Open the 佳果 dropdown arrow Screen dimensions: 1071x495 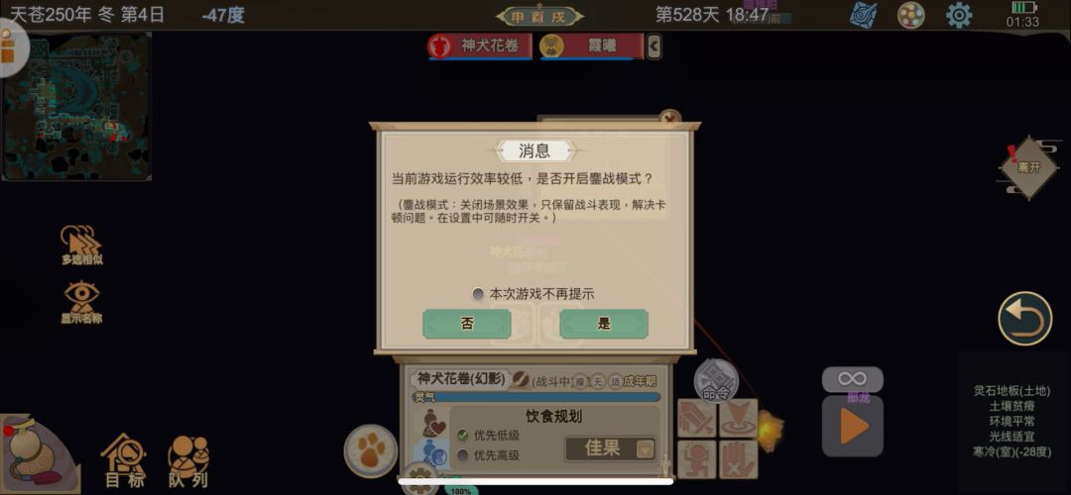(645, 448)
